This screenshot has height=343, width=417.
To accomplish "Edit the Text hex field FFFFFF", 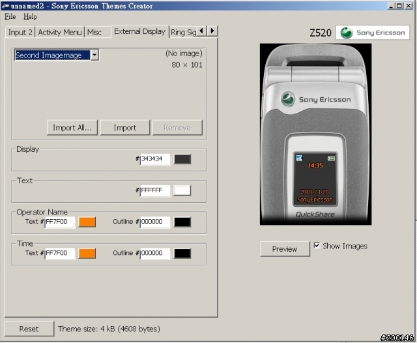I will tap(155, 190).
